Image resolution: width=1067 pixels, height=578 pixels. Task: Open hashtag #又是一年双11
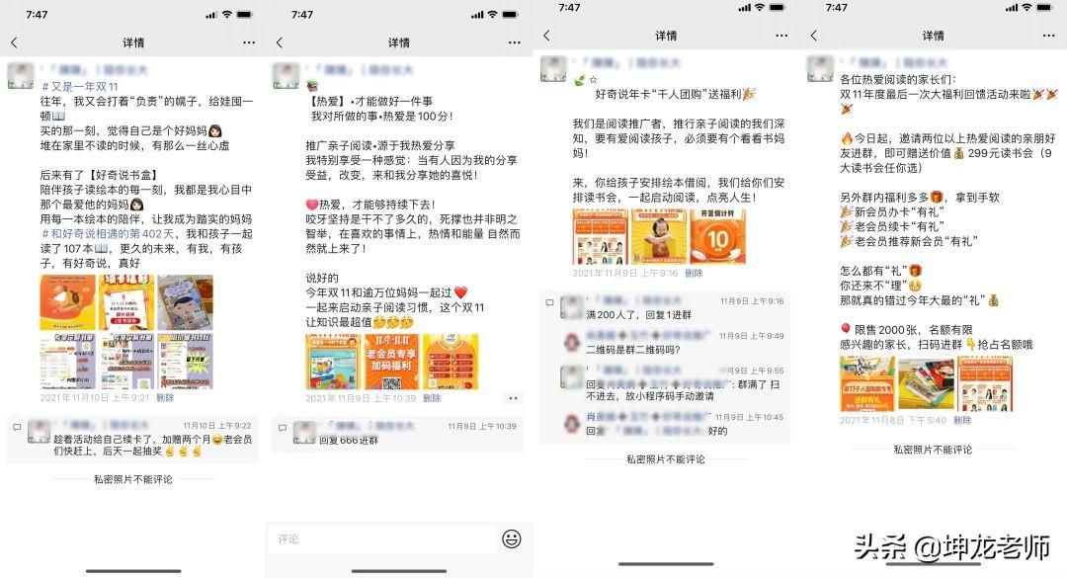[x=80, y=87]
